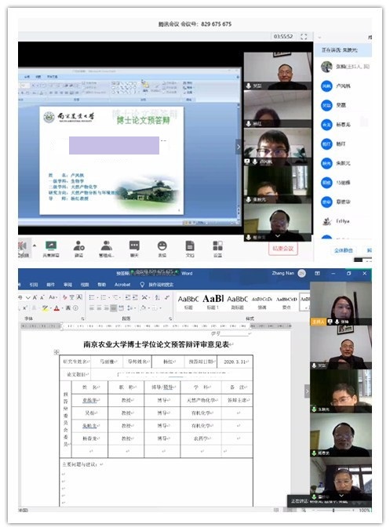The width and height of the screenshot is (390, 531).
Task: Expand audio options arrow beside the mute button
Action: pos(35,245)
